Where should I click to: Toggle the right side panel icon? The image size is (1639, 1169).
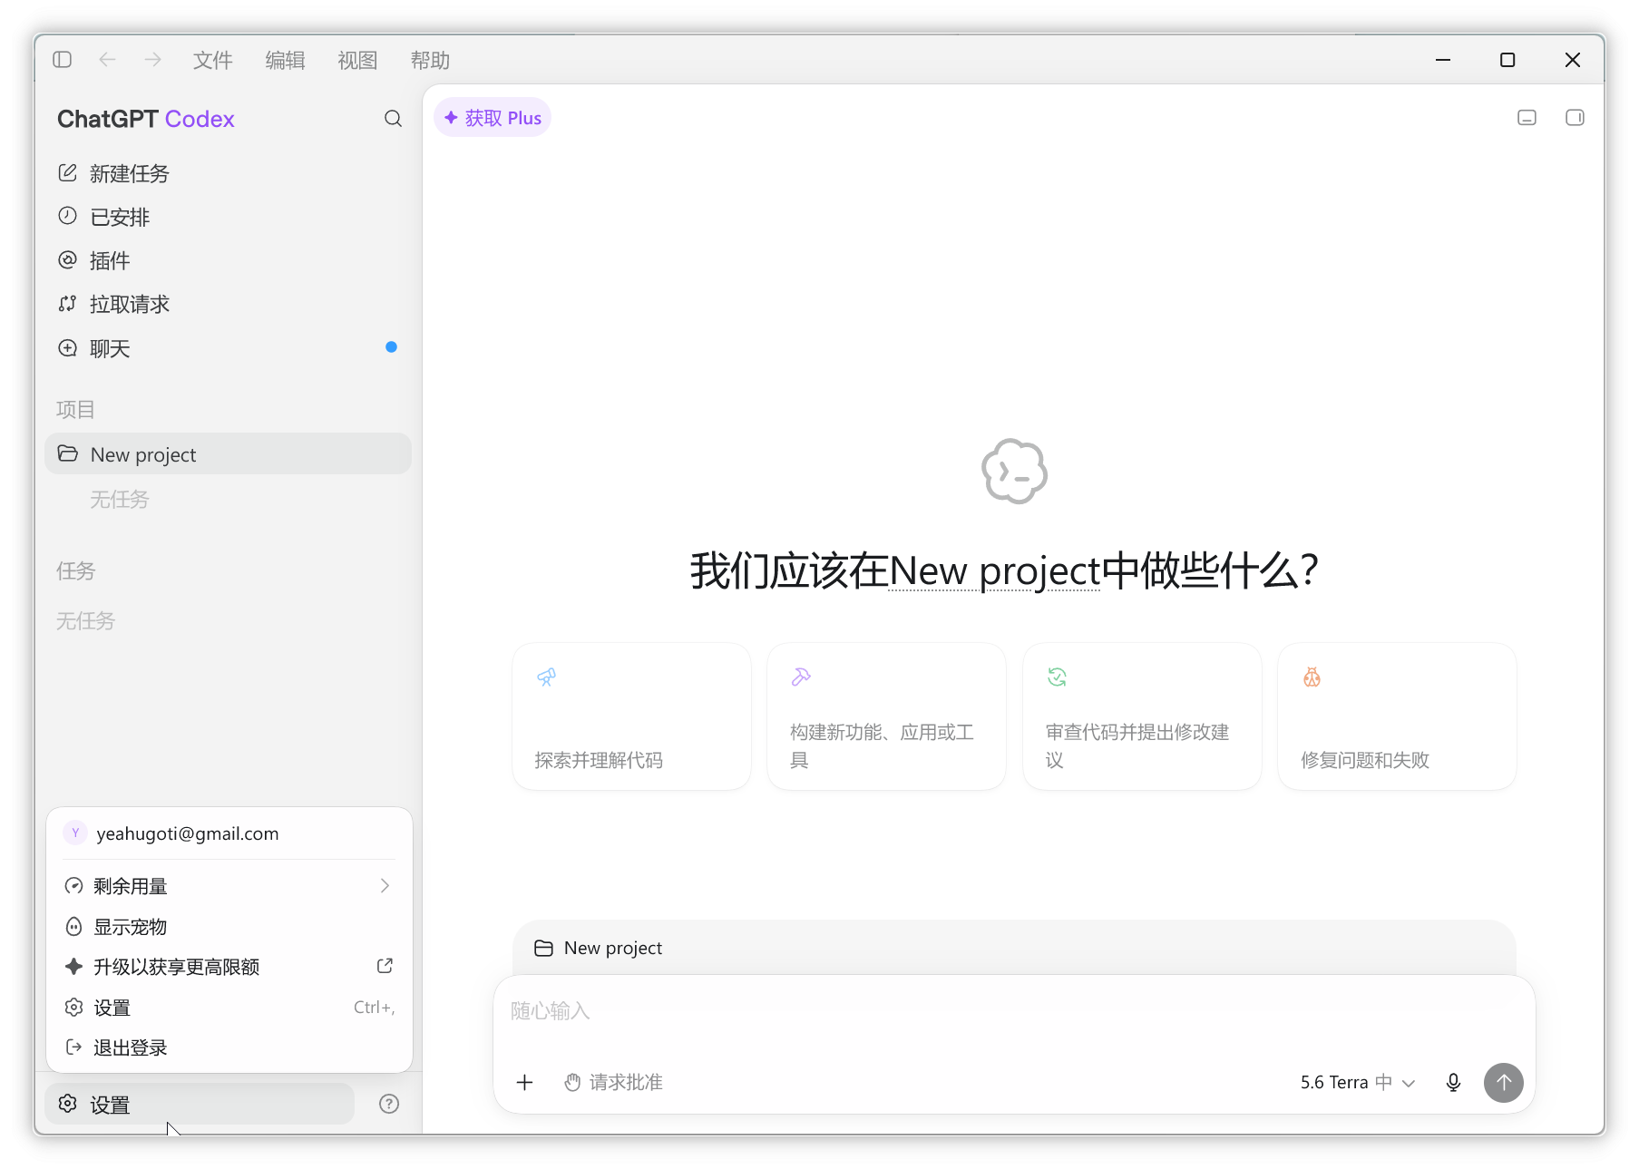(1575, 118)
